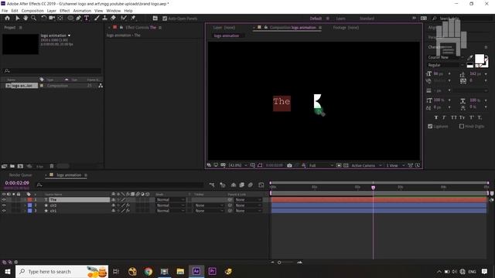Image resolution: width=495 pixels, height=278 pixels.
Task: Open the Layer menu
Action: coord(52,11)
